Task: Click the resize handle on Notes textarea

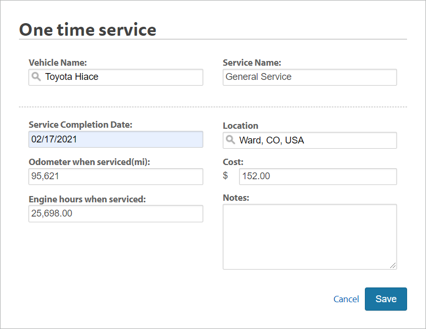Action: 394,266
